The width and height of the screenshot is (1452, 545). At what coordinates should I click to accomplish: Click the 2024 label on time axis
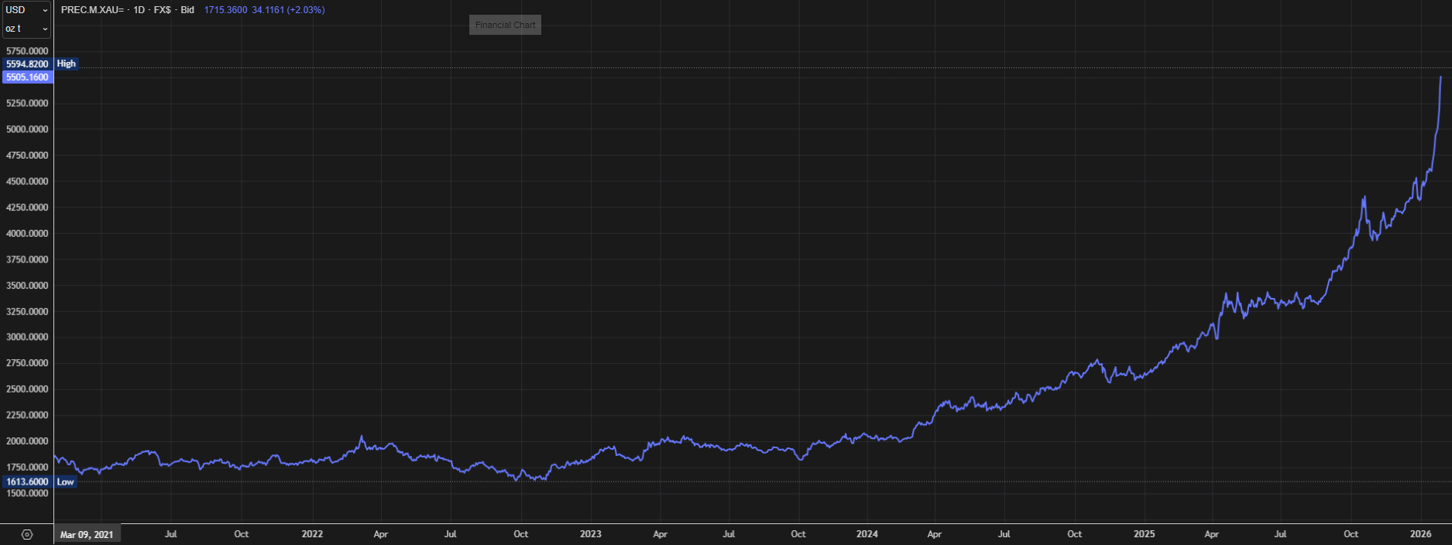pos(867,534)
